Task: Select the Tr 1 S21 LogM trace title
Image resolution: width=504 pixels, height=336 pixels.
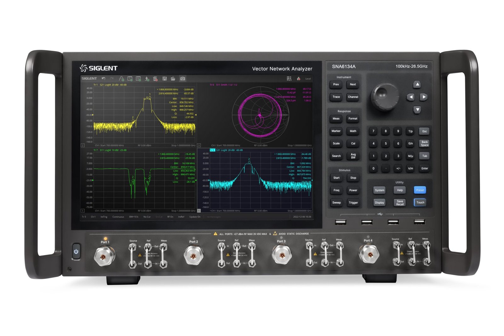Action: point(110,85)
